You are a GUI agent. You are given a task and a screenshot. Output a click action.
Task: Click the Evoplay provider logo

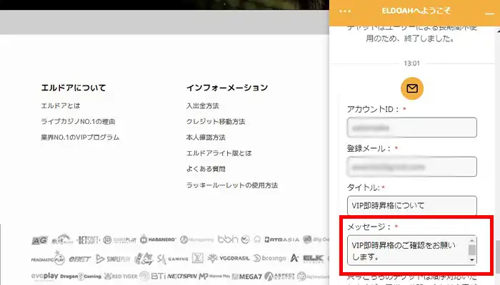pos(44,276)
